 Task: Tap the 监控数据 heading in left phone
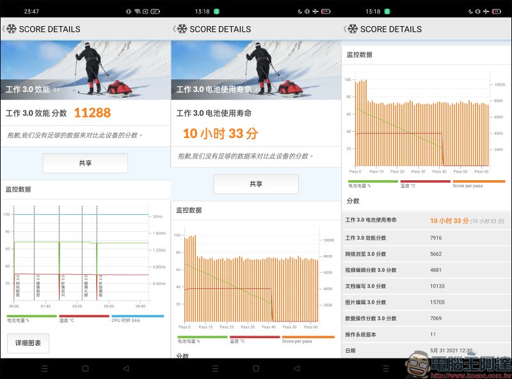(x=19, y=189)
